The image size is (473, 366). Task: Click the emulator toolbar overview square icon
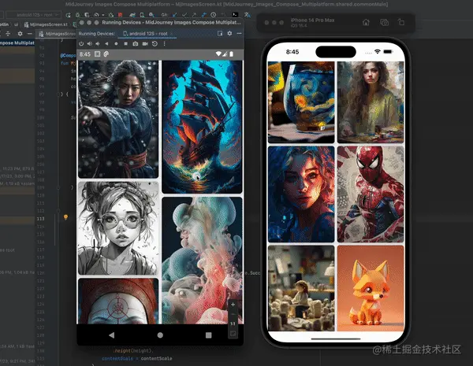126,43
